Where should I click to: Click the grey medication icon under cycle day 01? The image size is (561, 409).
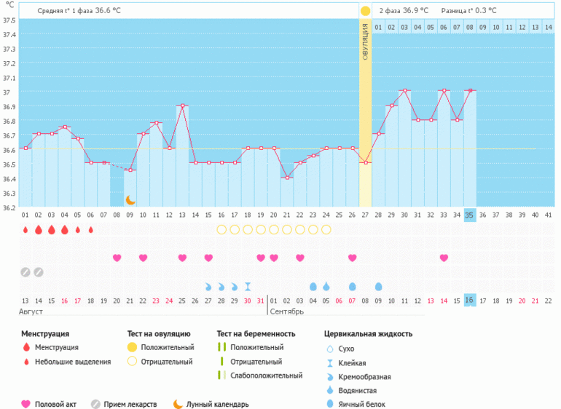[25, 272]
